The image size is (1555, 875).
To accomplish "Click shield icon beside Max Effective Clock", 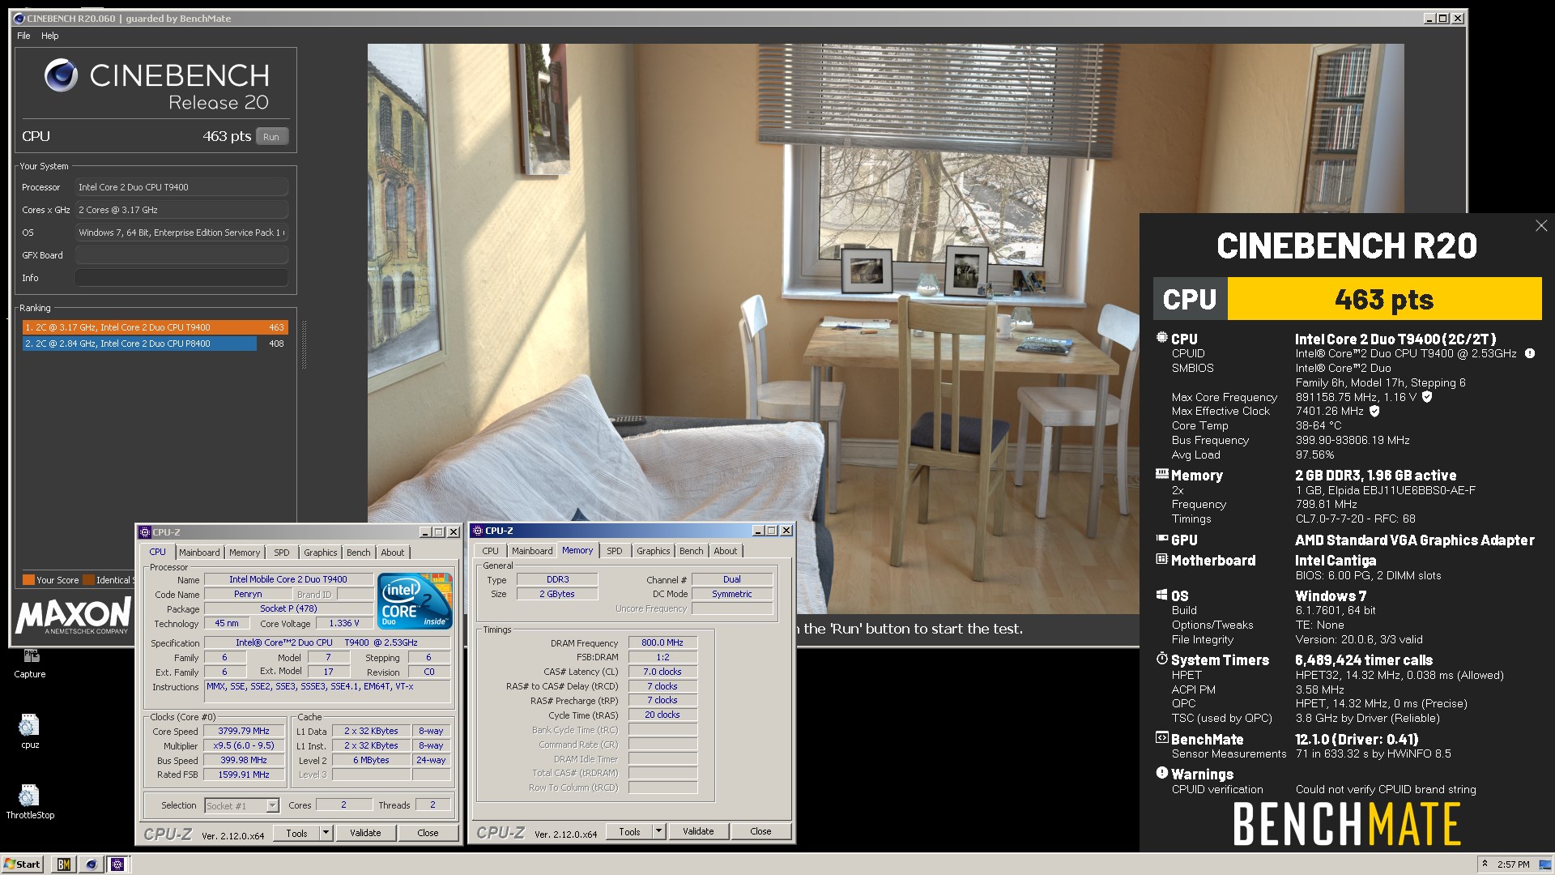I will pos(1374,411).
